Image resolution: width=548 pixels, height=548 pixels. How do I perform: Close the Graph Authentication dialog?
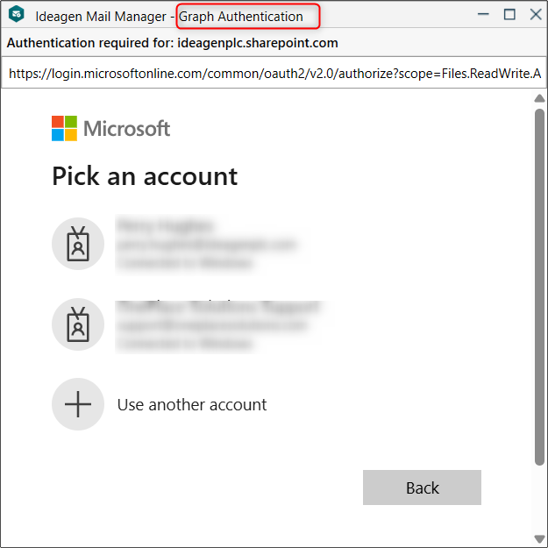[535, 15]
